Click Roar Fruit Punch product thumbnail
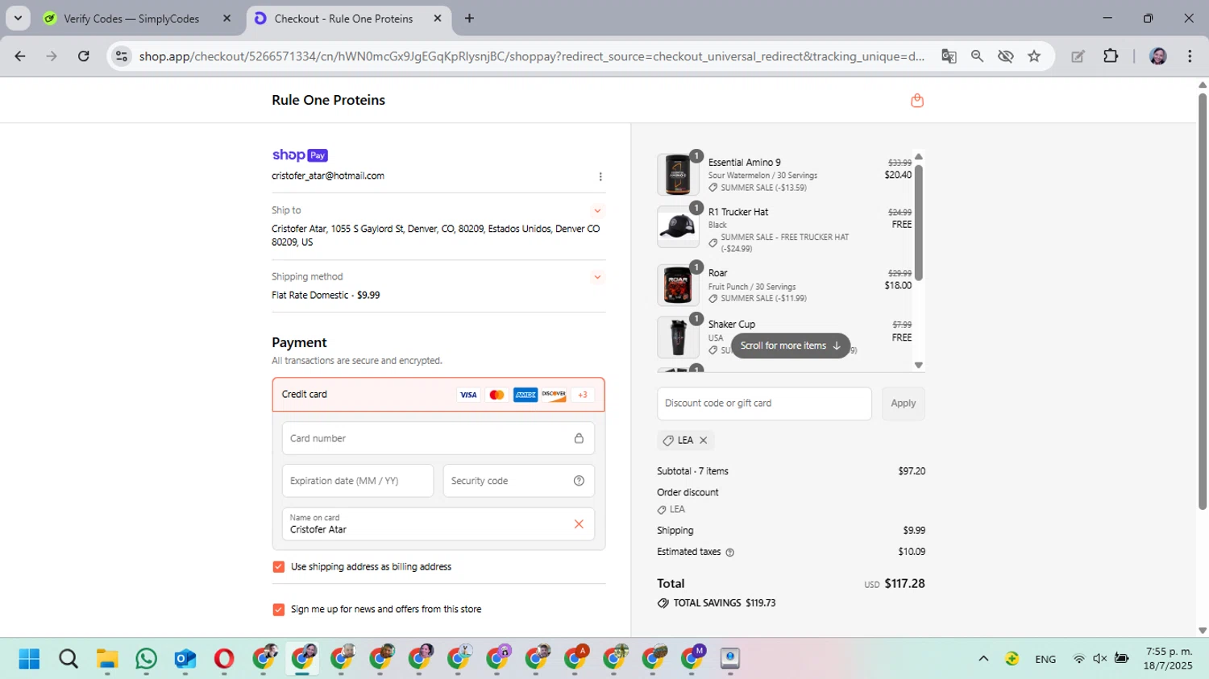 coord(678,285)
